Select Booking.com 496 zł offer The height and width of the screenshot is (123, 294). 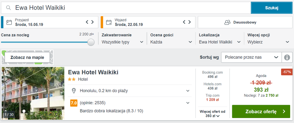tap(213, 74)
